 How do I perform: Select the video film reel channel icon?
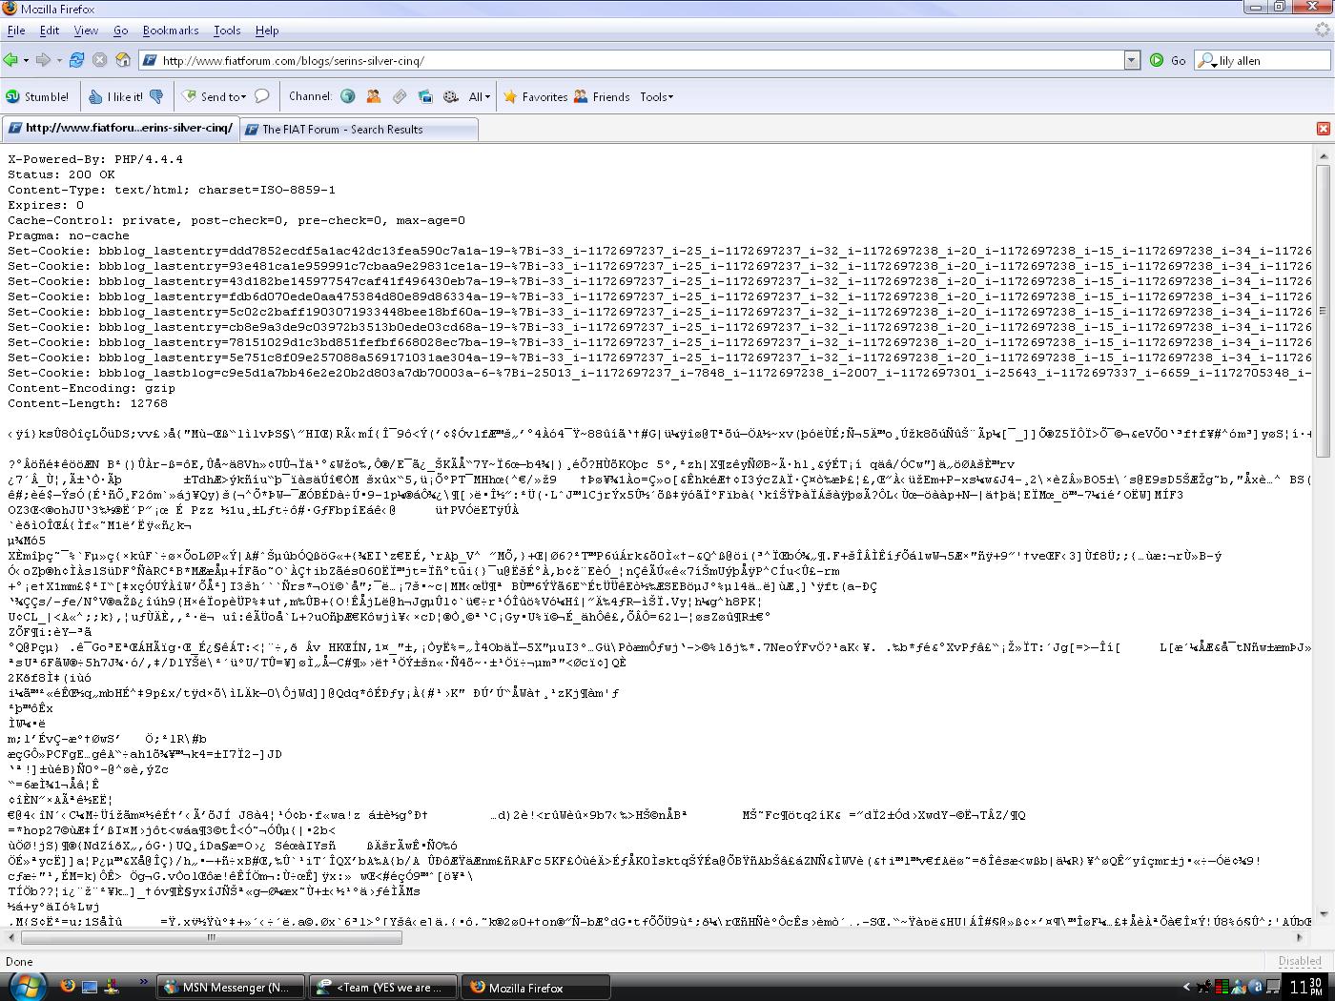(x=451, y=96)
